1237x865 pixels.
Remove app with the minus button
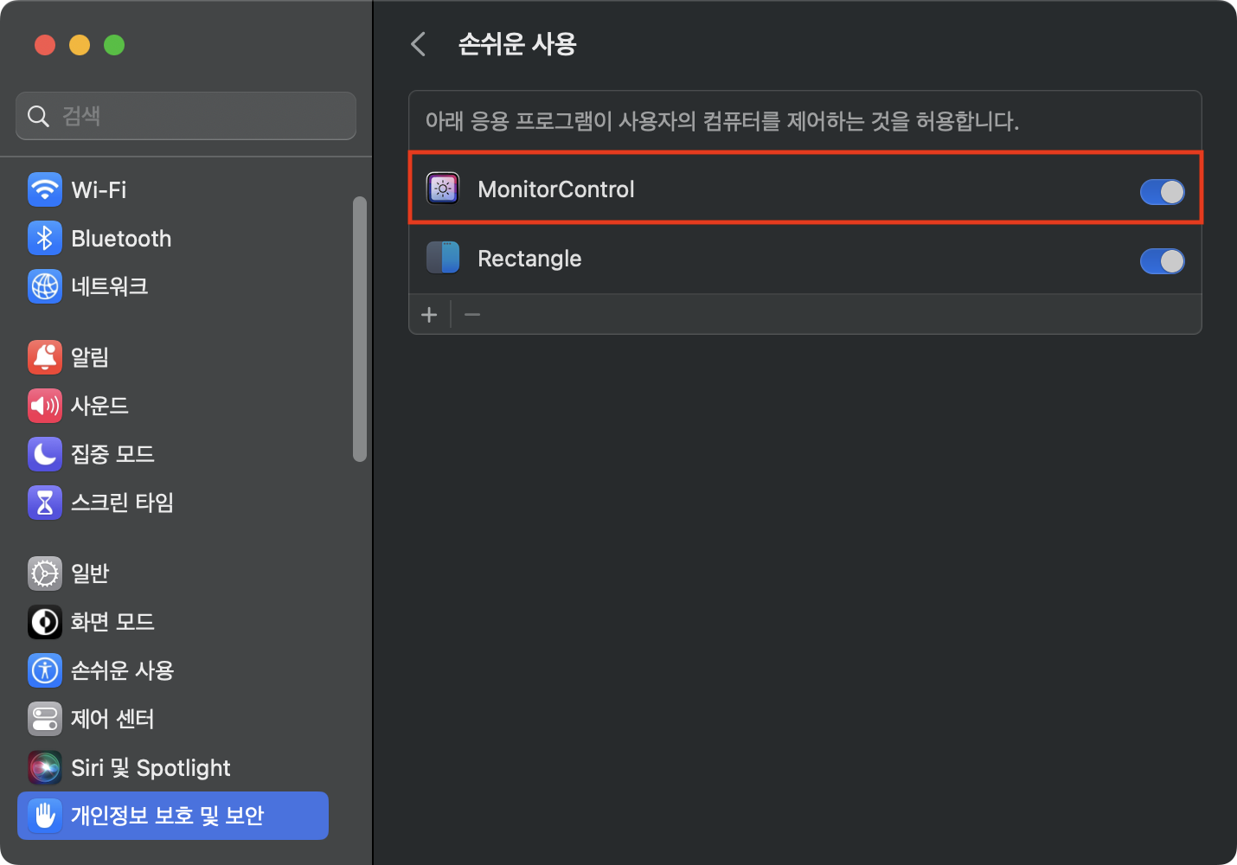tap(472, 315)
